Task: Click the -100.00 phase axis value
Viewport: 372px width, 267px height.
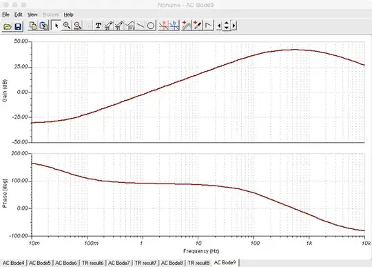Action: click(19, 236)
